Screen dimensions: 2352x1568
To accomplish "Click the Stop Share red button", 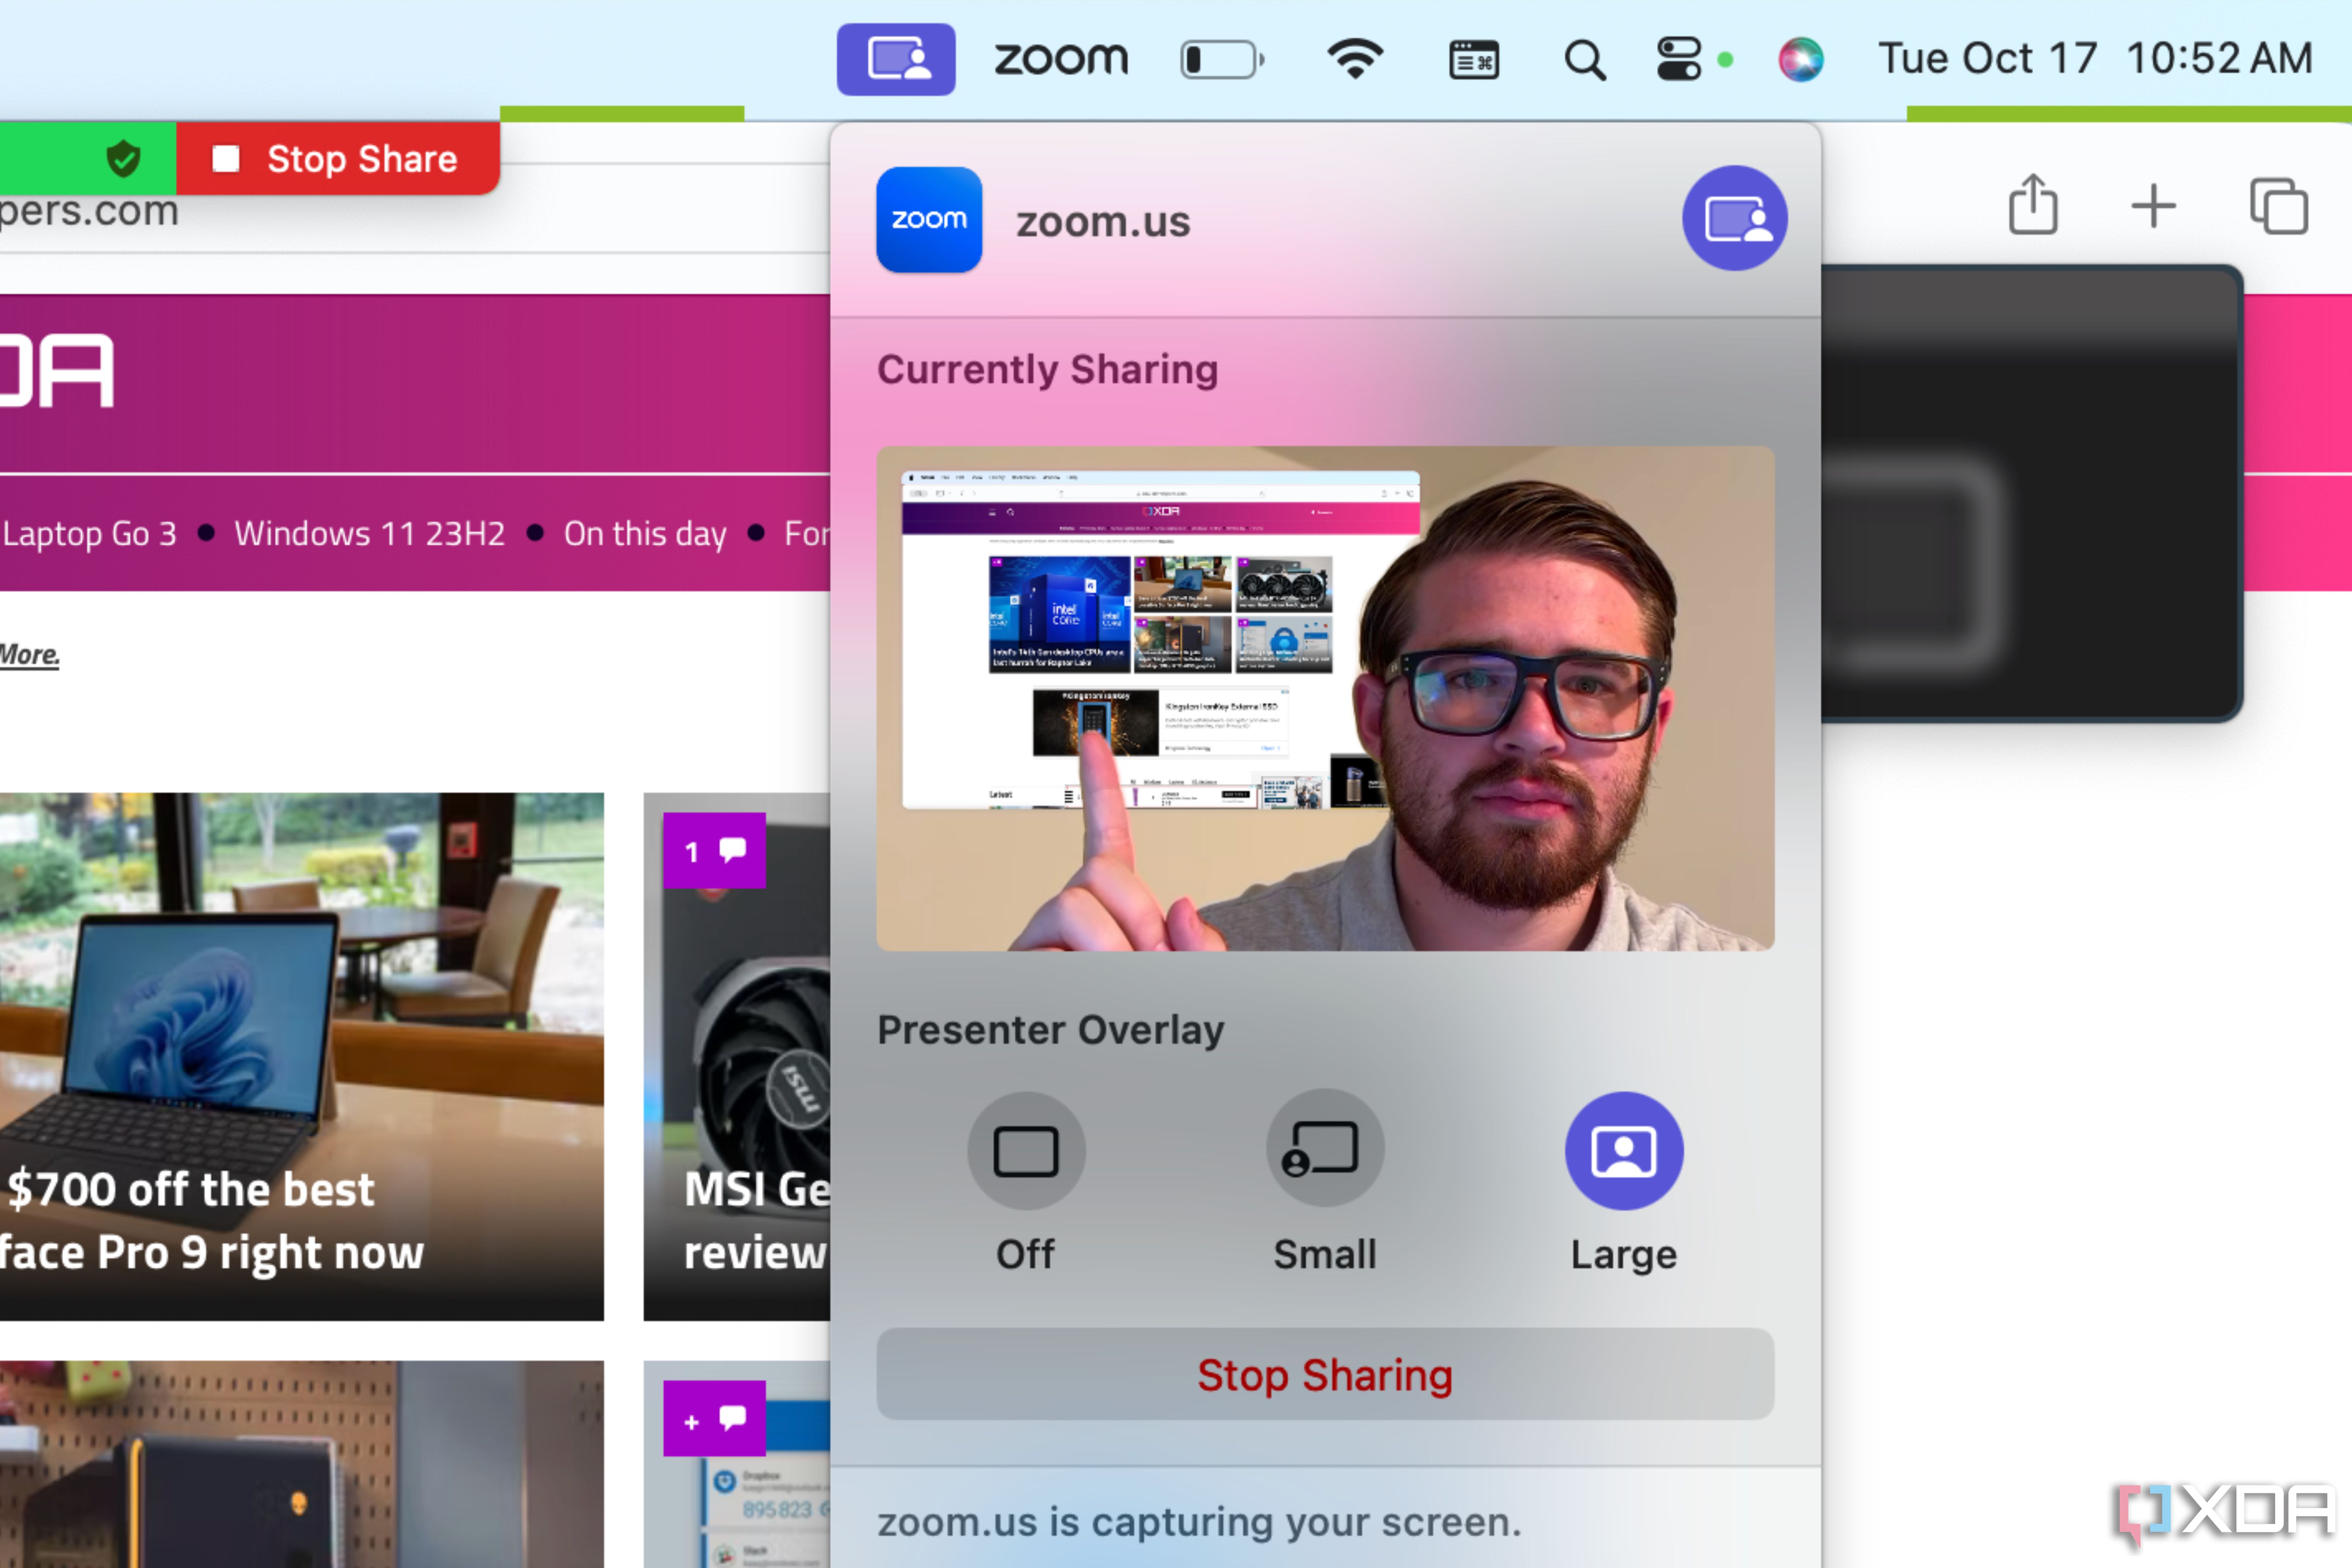I will (338, 158).
